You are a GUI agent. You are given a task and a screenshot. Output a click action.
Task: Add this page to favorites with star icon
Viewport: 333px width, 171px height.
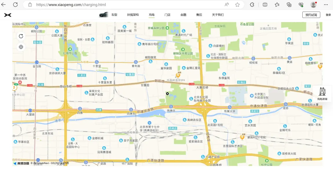237,5
